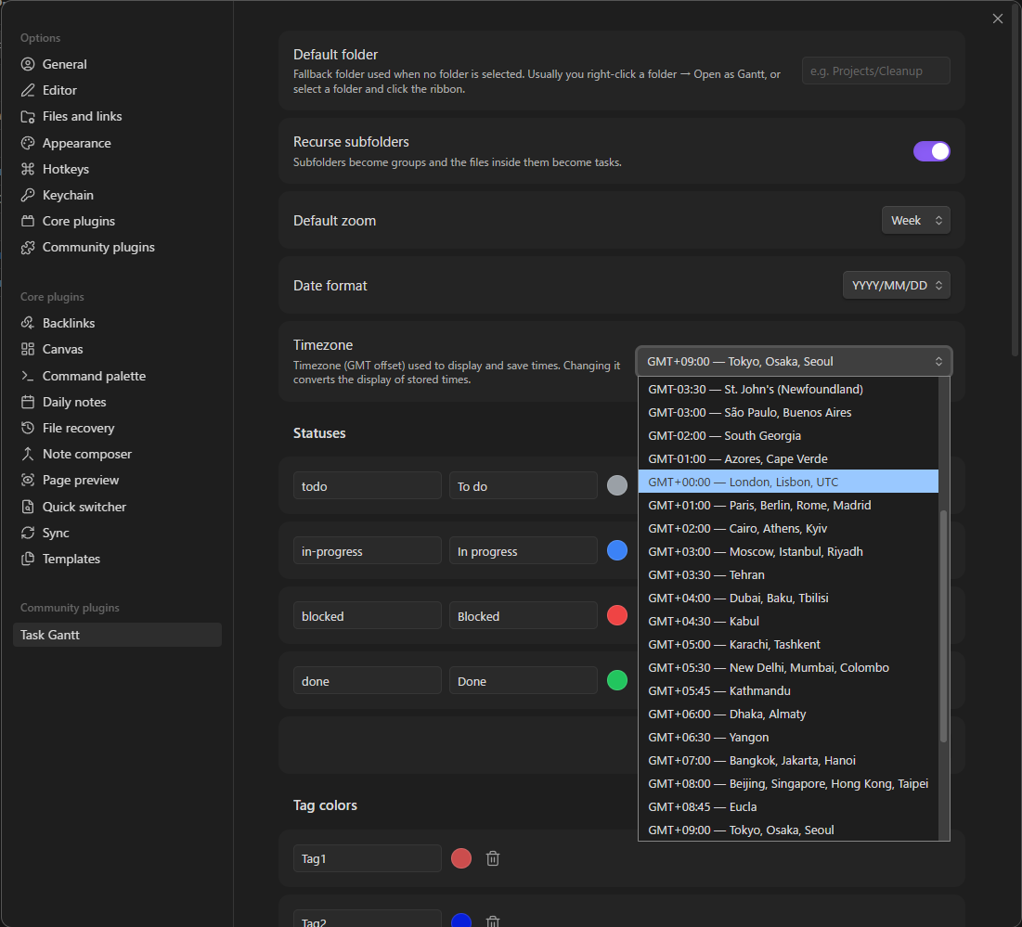Close the settings dialog
The height and width of the screenshot is (927, 1022).
[x=997, y=19]
